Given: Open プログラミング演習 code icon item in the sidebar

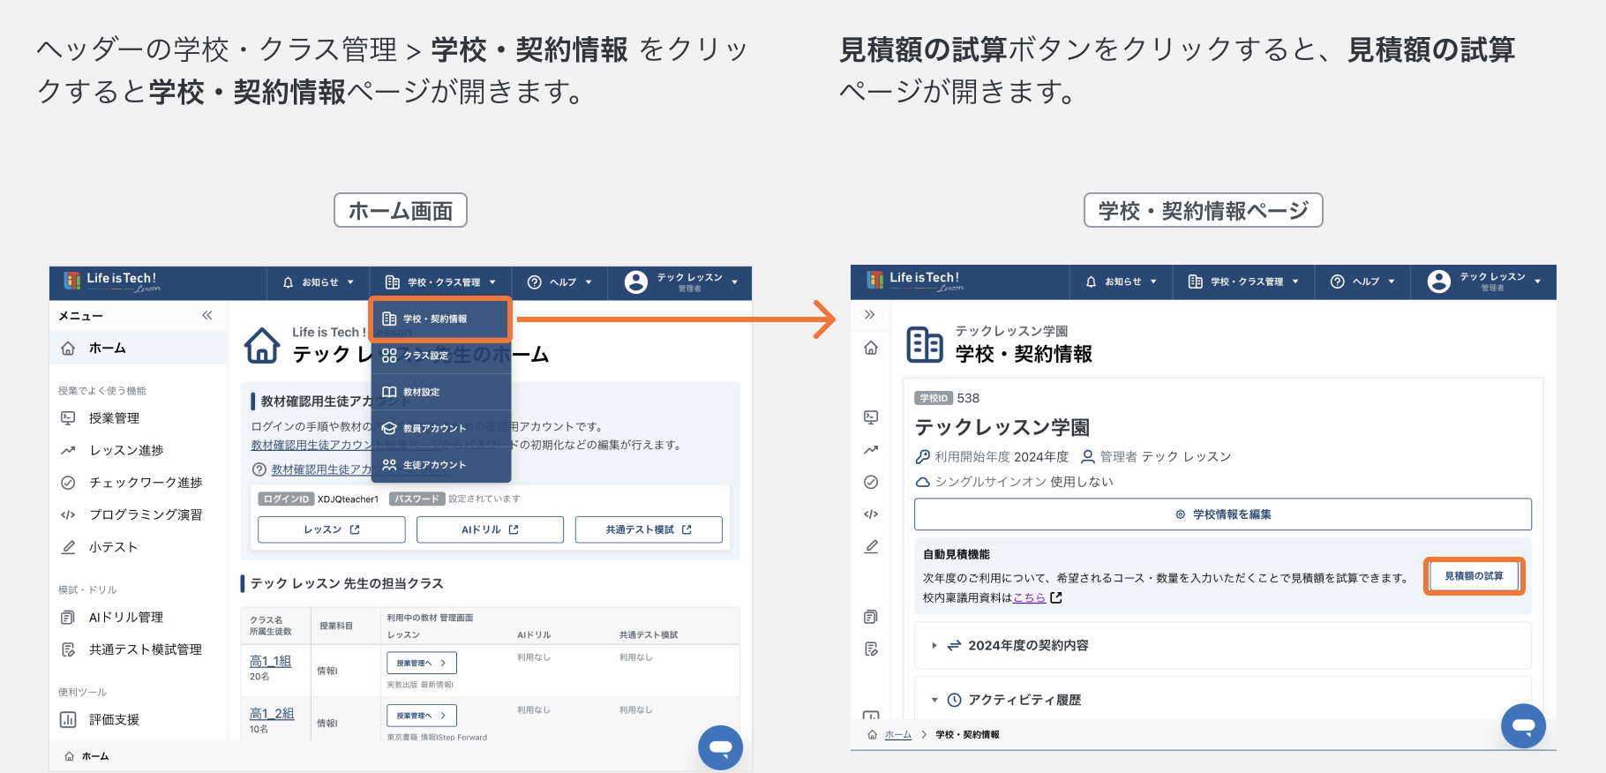Looking at the screenshot, I should 131,514.
